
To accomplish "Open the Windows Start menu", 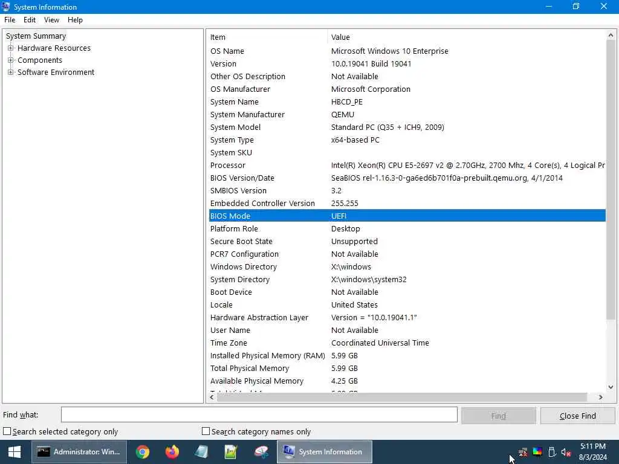I will [x=15, y=452].
